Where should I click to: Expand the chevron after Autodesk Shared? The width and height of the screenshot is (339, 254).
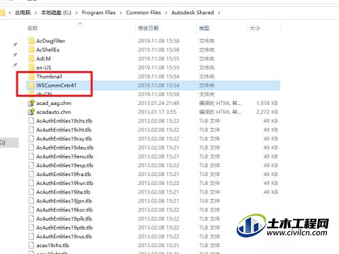coord(219,13)
